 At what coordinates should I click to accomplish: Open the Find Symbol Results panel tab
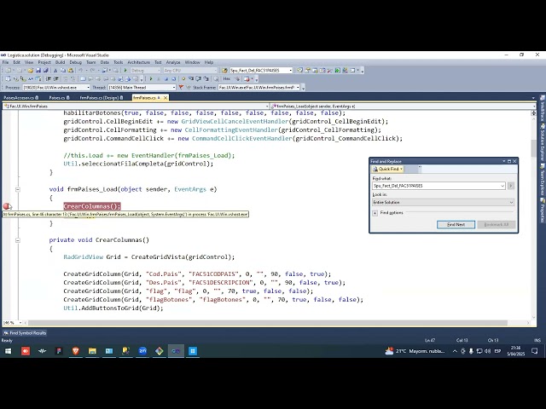coord(25,333)
